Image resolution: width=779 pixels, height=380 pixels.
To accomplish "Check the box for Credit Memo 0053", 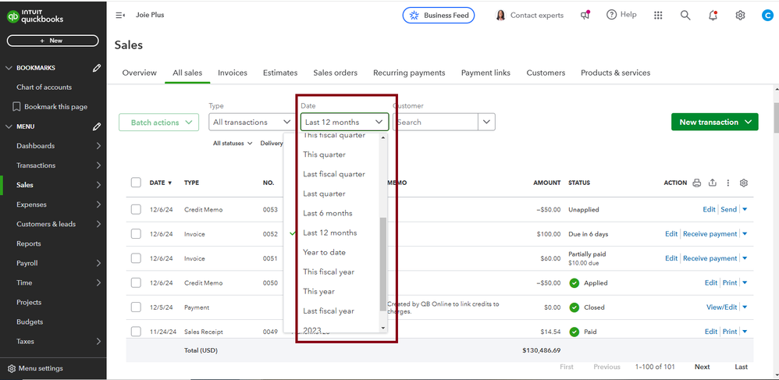I will pyautogui.click(x=136, y=210).
